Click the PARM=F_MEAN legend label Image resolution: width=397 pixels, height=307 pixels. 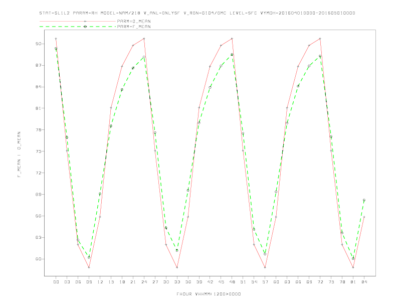[134, 27]
